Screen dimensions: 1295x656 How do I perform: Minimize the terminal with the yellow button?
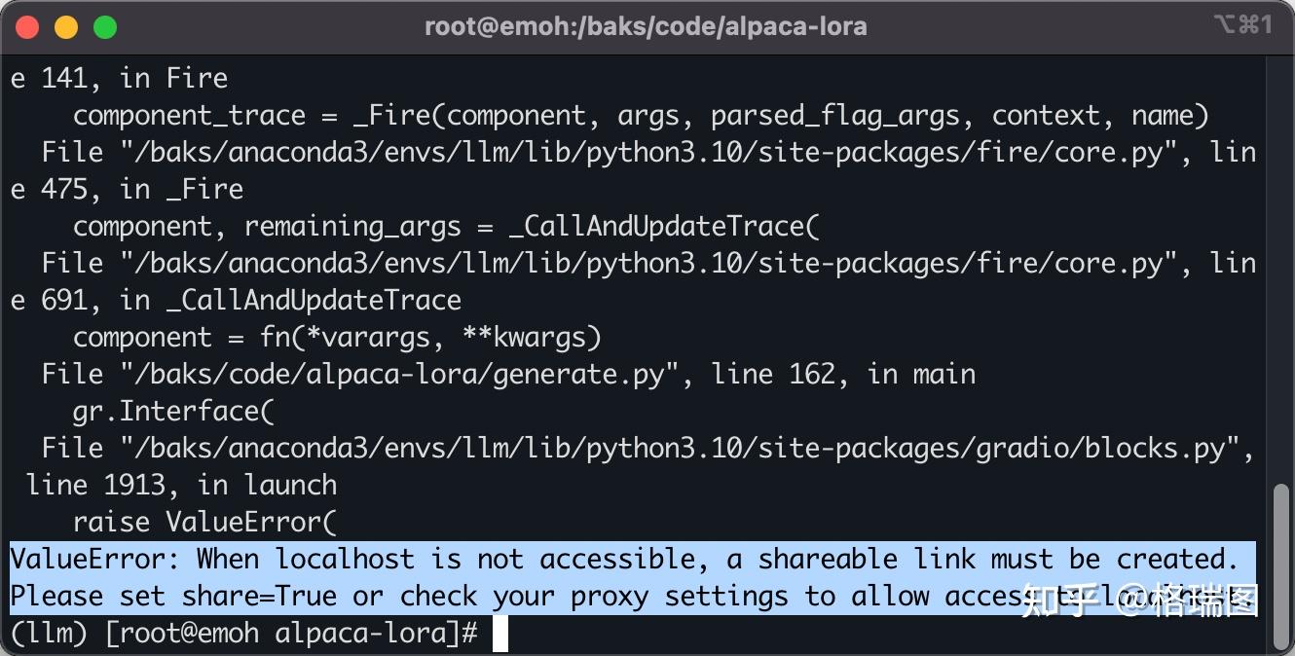point(66,27)
